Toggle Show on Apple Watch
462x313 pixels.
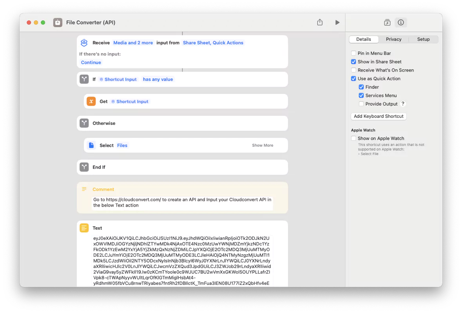click(x=353, y=138)
